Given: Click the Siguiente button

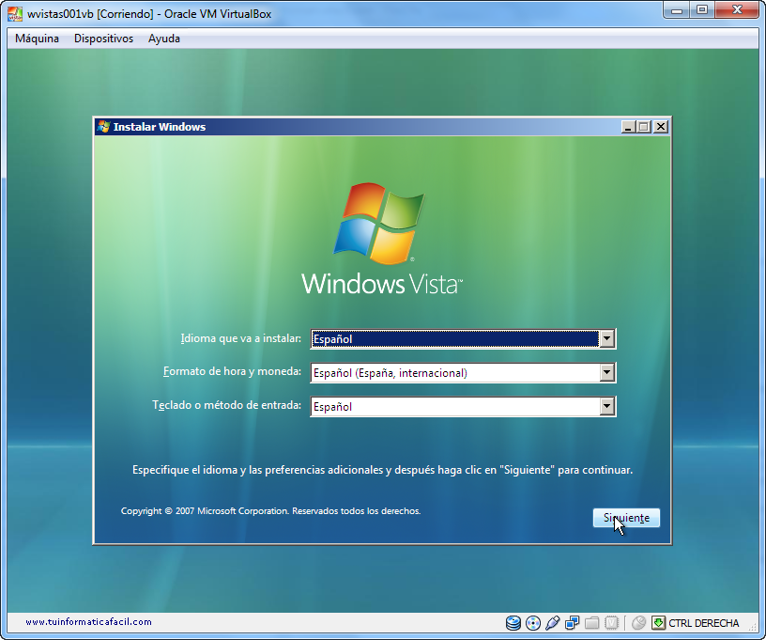Looking at the screenshot, I should [x=626, y=518].
